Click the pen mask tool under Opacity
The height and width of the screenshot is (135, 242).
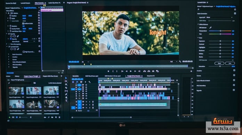[x=18, y=36]
